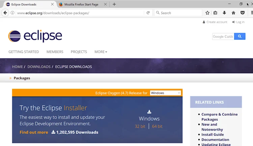Image resolution: width=253 pixels, height=146 pixels.
Task: Open a new tab with the plus button
Action: [x=114, y=4]
